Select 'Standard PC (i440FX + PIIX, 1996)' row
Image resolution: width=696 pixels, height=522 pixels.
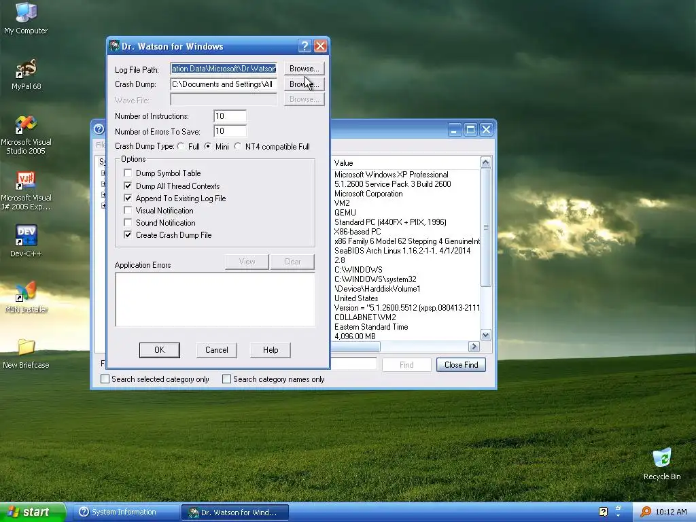coord(390,222)
